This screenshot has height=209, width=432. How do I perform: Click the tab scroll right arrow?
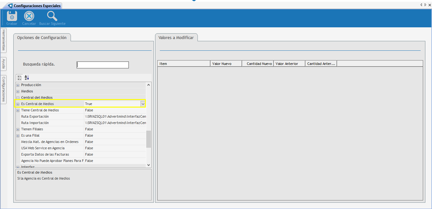425,4
